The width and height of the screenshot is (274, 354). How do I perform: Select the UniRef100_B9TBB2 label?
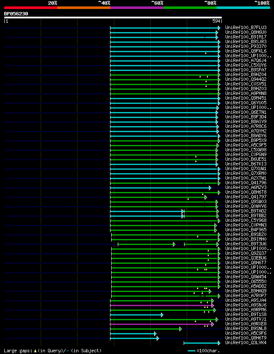click(246, 215)
